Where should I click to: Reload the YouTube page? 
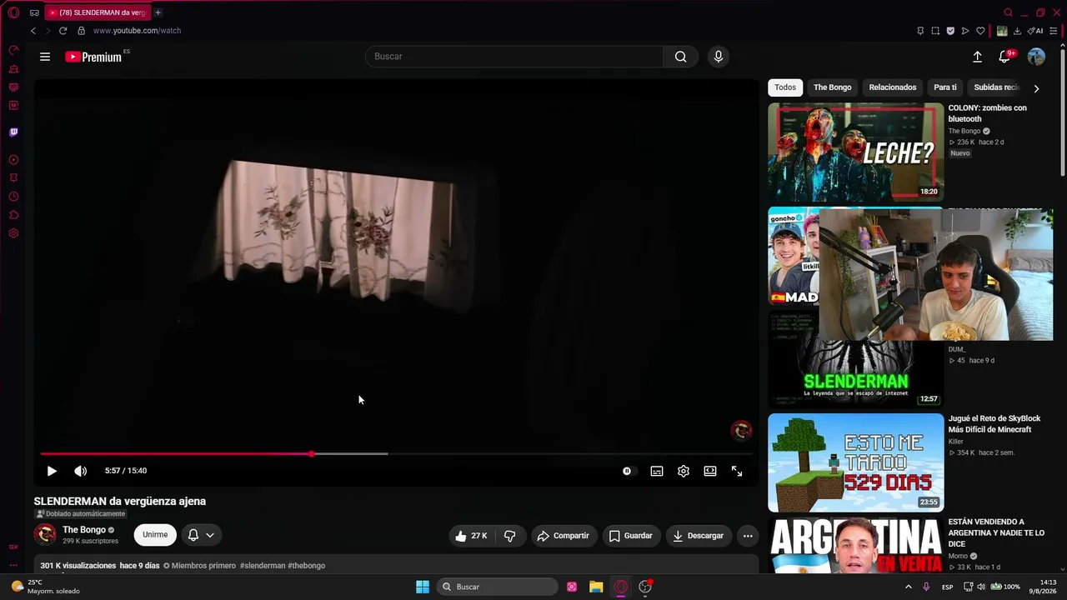63,31
